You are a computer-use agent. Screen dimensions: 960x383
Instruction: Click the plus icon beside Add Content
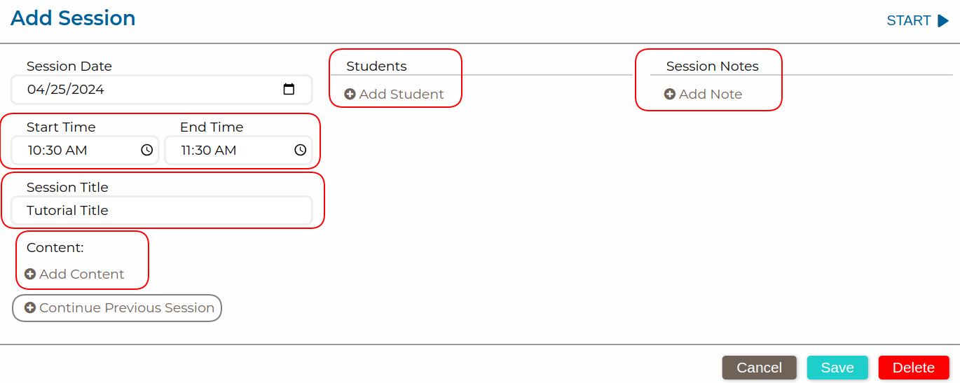pos(30,274)
